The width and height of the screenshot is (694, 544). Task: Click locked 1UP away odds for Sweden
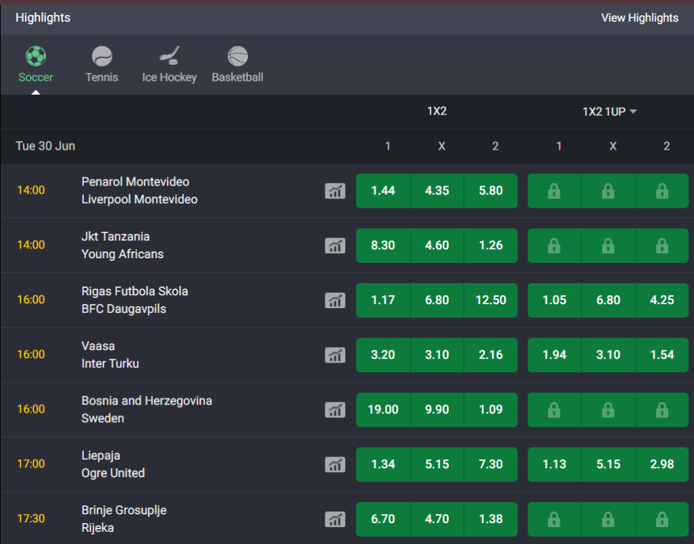[x=662, y=410]
